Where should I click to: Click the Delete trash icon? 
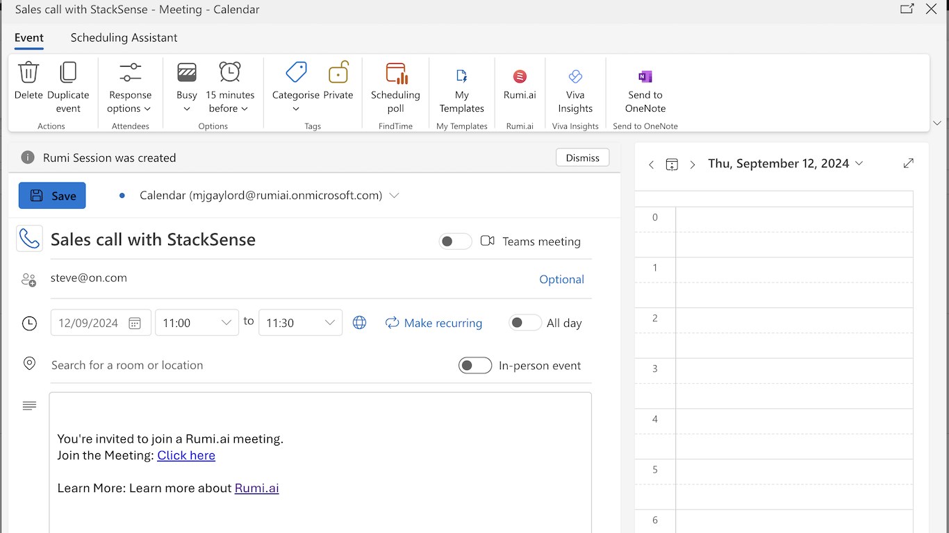pyautogui.click(x=28, y=74)
